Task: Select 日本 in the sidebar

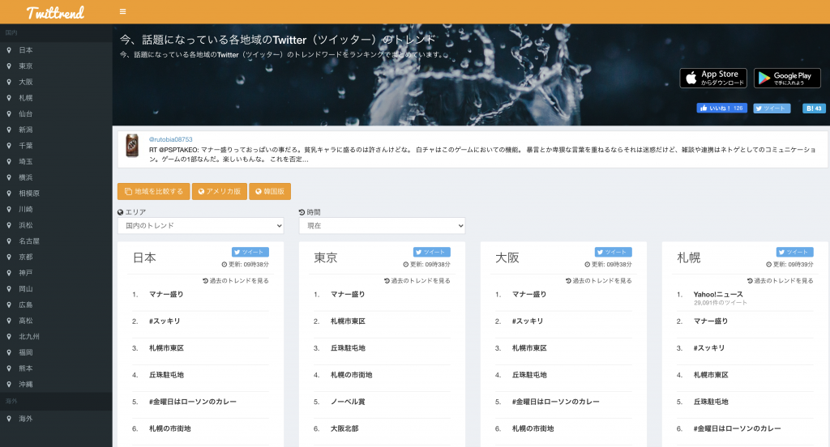Action: click(x=25, y=50)
